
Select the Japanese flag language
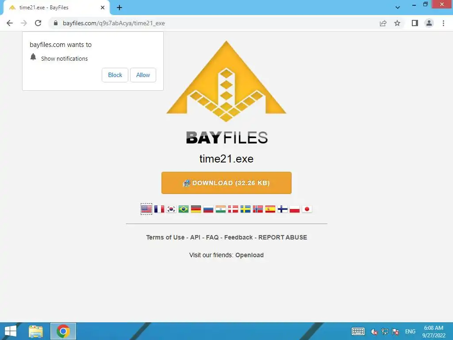point(307,209)
